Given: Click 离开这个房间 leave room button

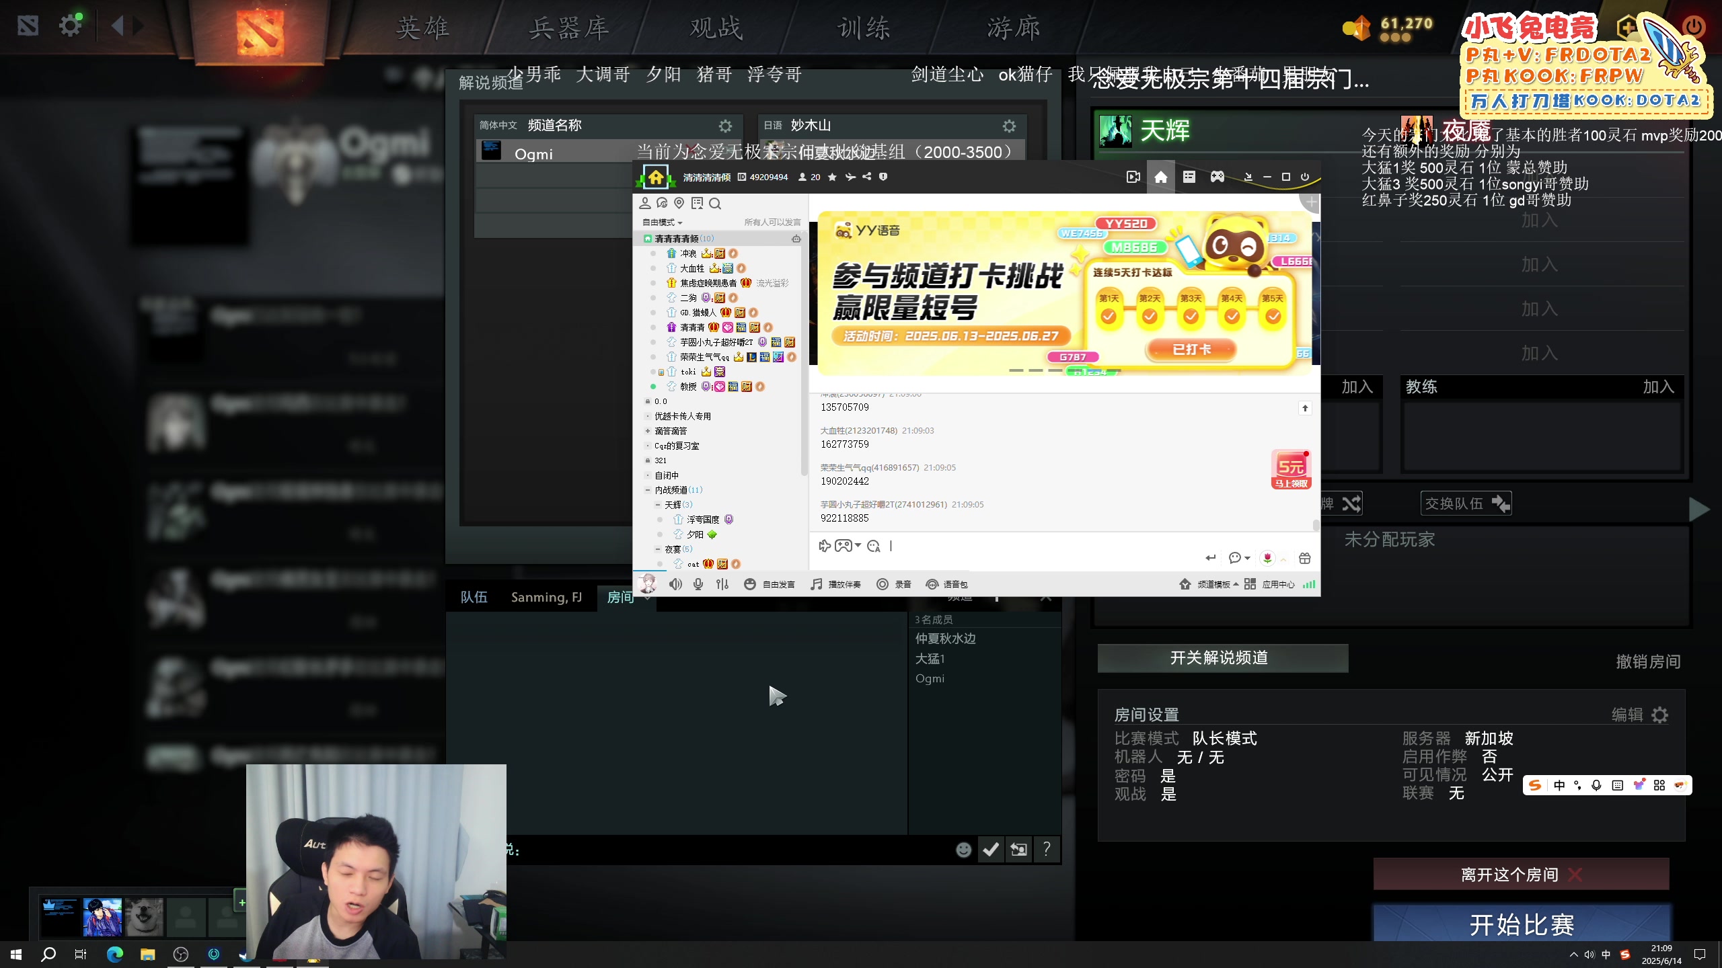Looking at the screenshot, I should pyautogui.click(x=1521, y=874).
